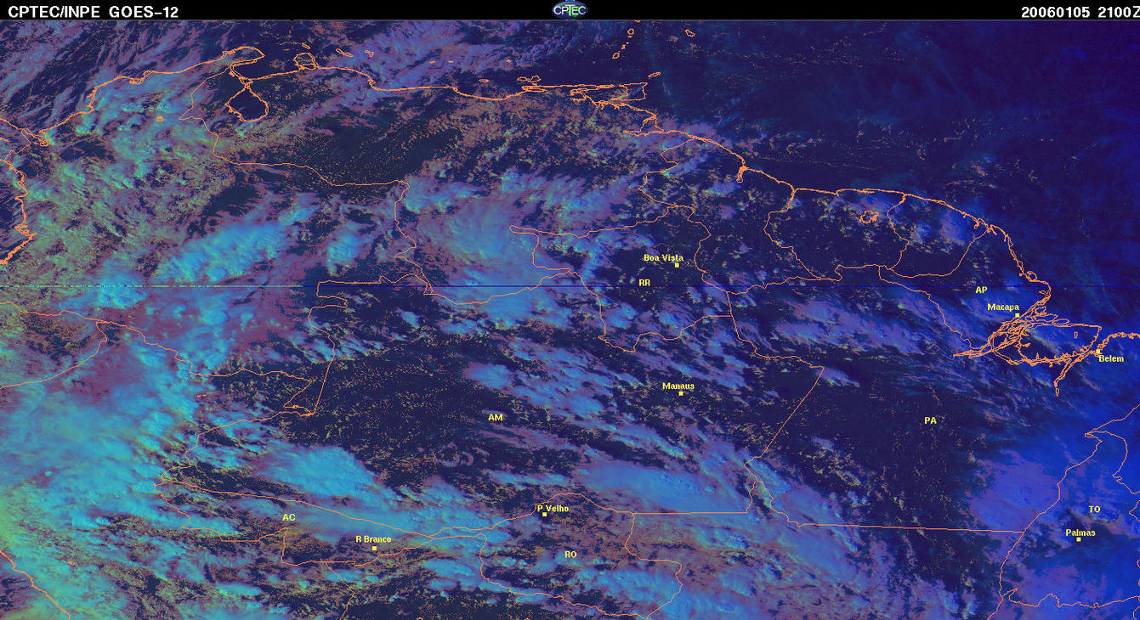1140x620 pixels.
Task: Click the Manaus city name label
Action: pos(678,386)
